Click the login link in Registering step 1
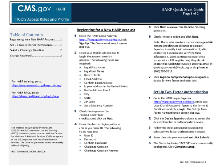The width and height of the screenshot is (218, 168). 100,40
